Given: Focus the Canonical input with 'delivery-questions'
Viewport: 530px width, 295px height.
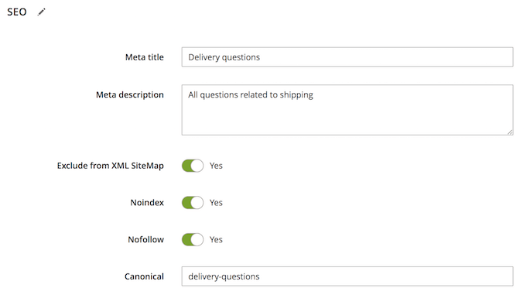Looking at the screenshot, I should tap(347, 276).
